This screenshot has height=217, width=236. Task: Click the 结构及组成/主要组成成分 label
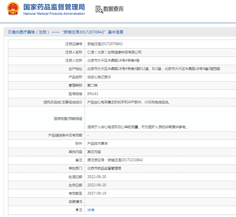tap(63, 102)
